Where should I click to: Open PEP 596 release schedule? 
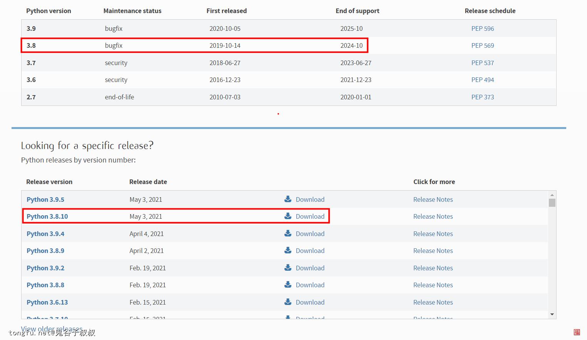click(482, 28)
